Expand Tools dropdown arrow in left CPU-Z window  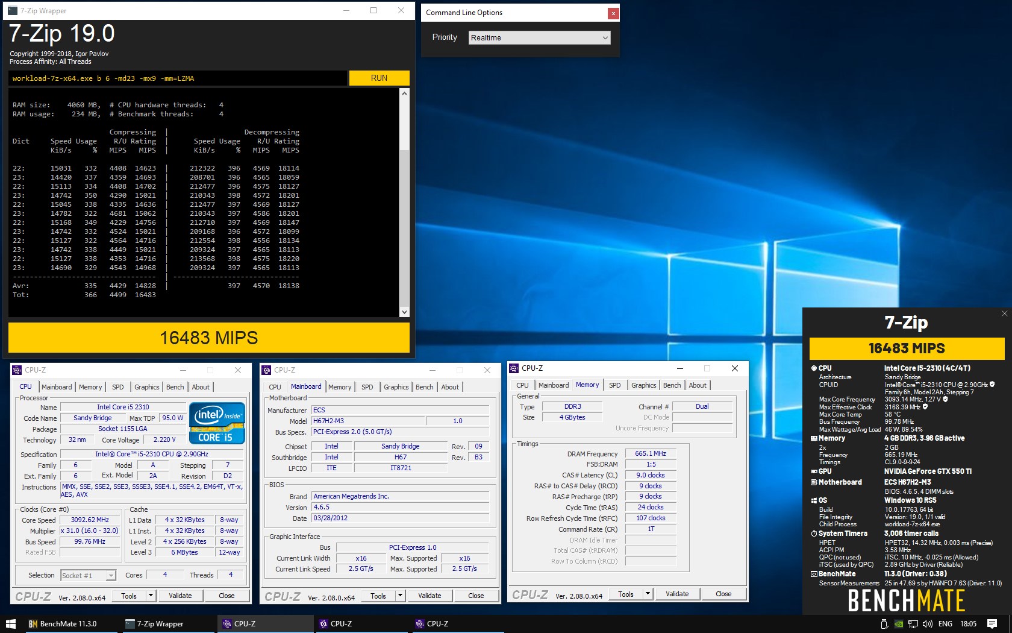(x=151, y=596)
